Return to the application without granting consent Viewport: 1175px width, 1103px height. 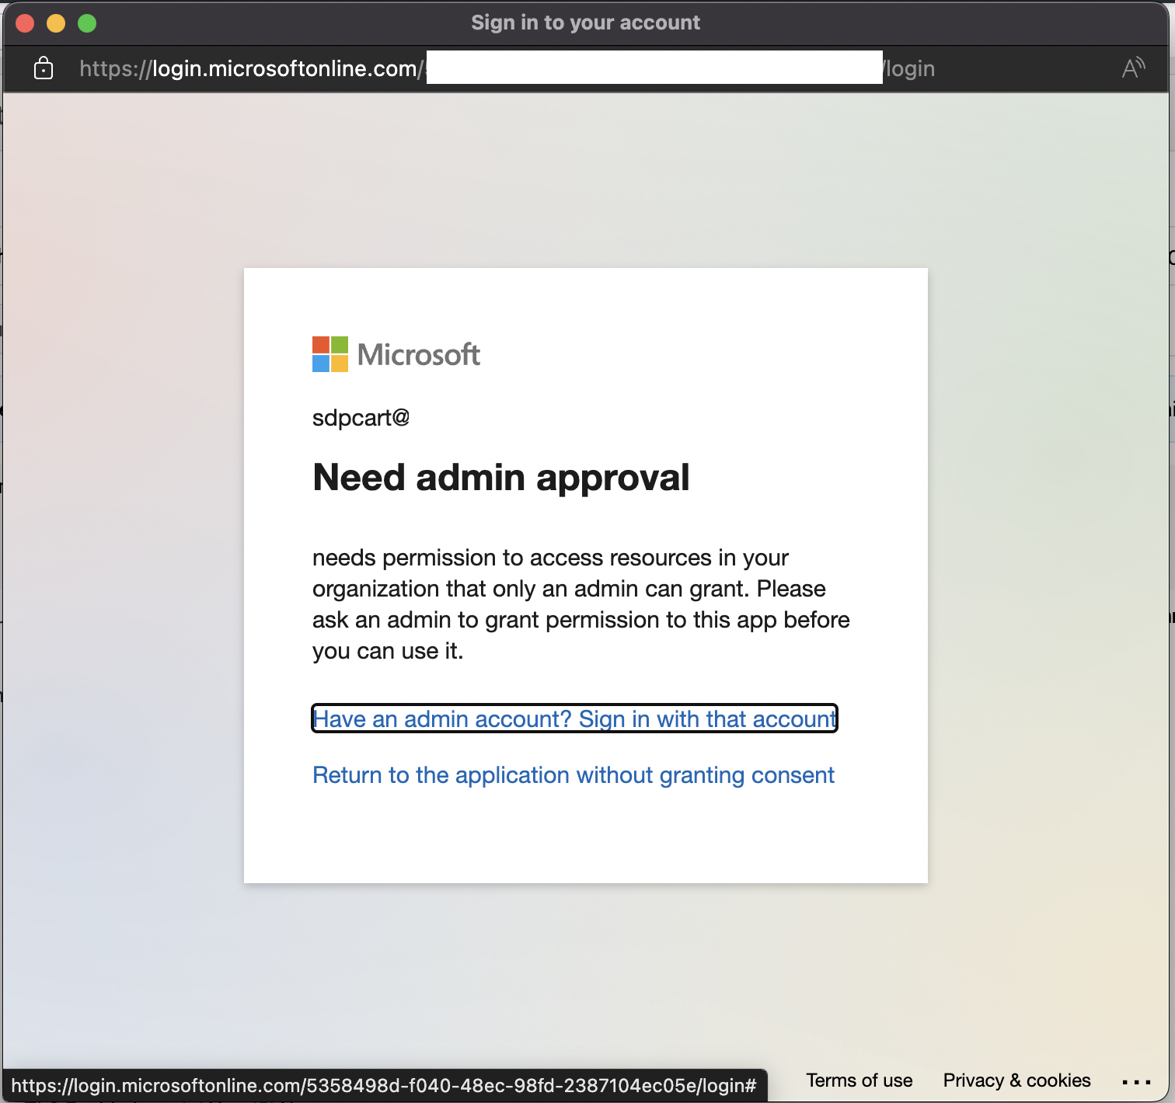coord(573,775)
